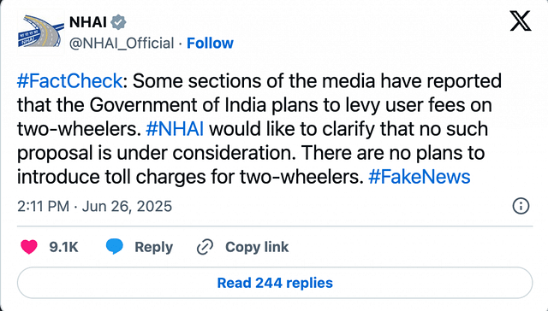The width and height of the screenshot is (548, 311).
Task: Open the #FactCheck hashtag
Action: (70, 81)
